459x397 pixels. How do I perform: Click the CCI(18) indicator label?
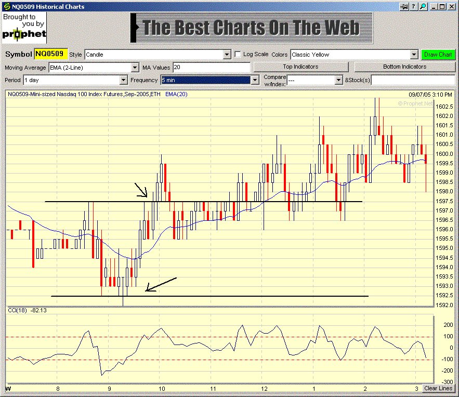click(x=17, y=310)
